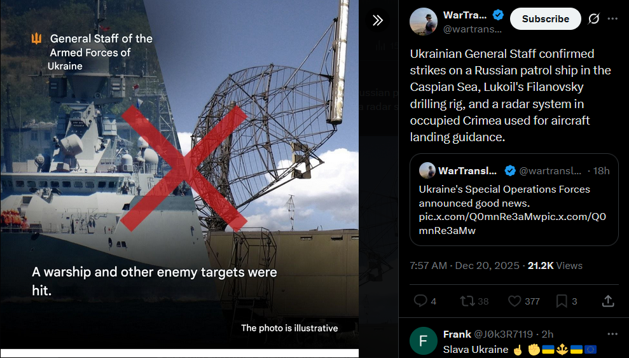Open the 21.2K Views analytics link

555,265
